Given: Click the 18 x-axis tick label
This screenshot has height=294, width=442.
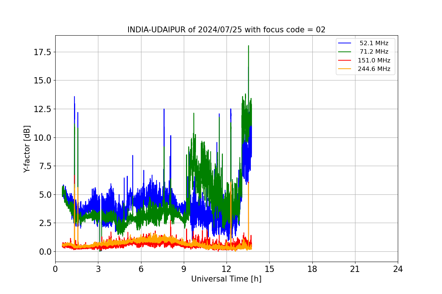Looking at the screenshot, I should pyautogui.click(x=312, y=269).
